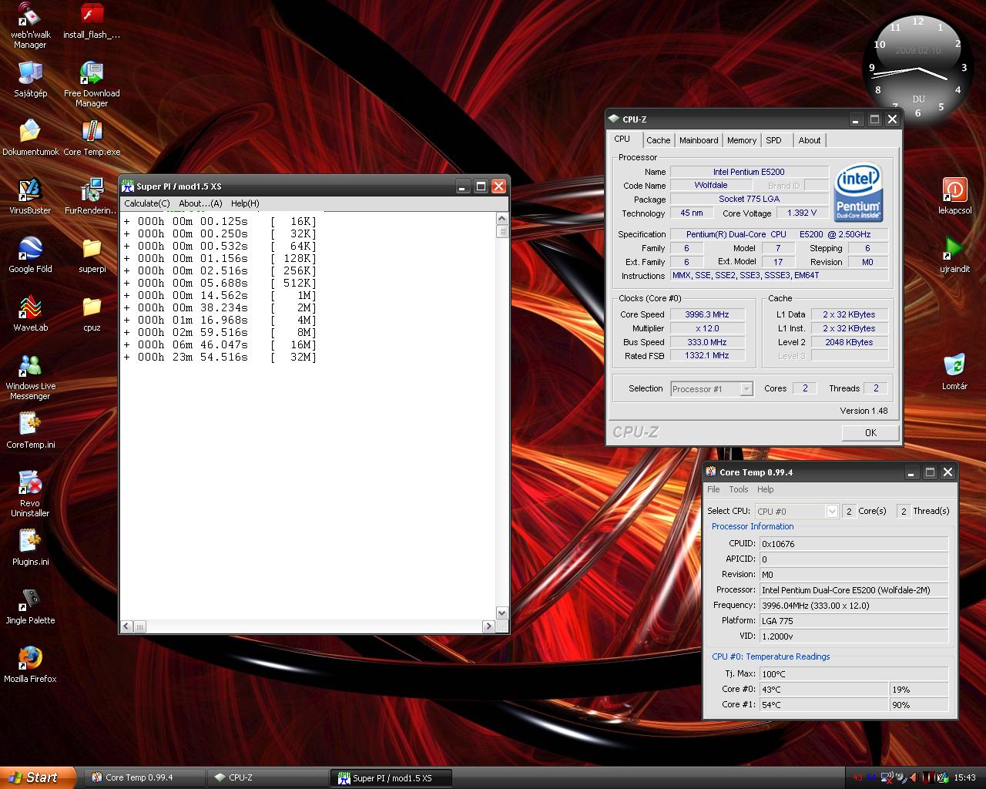The width and height of the screenshot is (986, 789).
Task: Open the web'n'walk Manager desktop icon
Action: [x=30, y=26]
